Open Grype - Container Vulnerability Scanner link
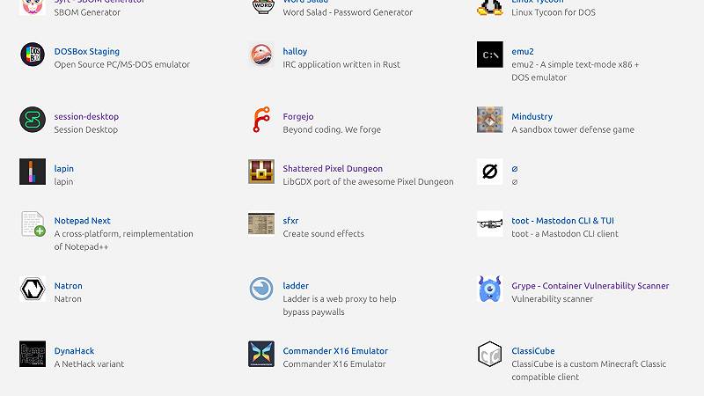 (590, 286)
